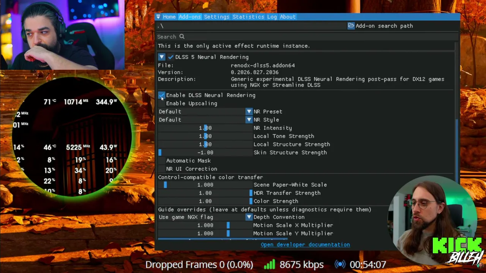Image resolution: width=486 pixels, height=273 pixels.
Task: Click the Add-on search path folder icon
Action: coord(351,26)
